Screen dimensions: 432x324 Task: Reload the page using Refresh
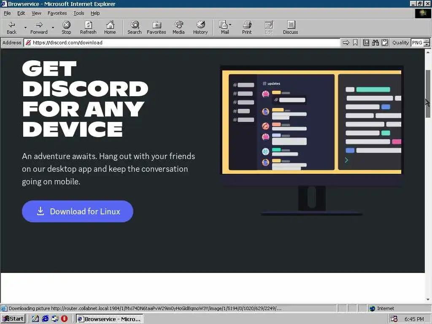coord(88,27)
